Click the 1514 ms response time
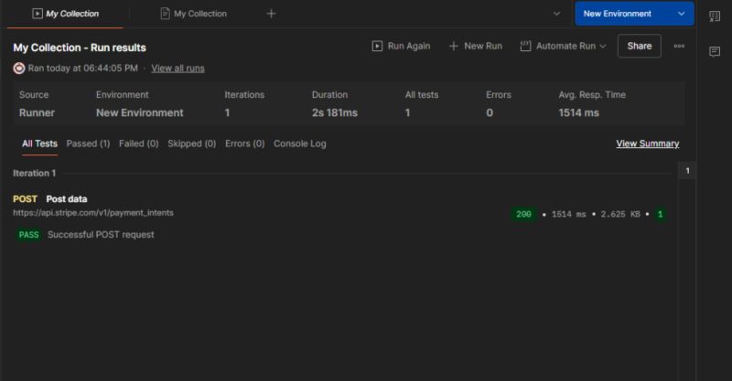Image resolution: width=732 pixels, height=381 pixels. click(x=568, y=215)
